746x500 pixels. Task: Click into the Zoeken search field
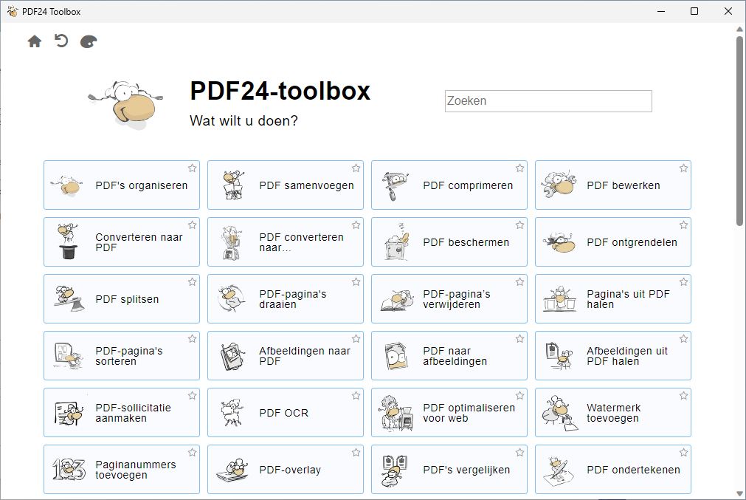tap(548, 101)
